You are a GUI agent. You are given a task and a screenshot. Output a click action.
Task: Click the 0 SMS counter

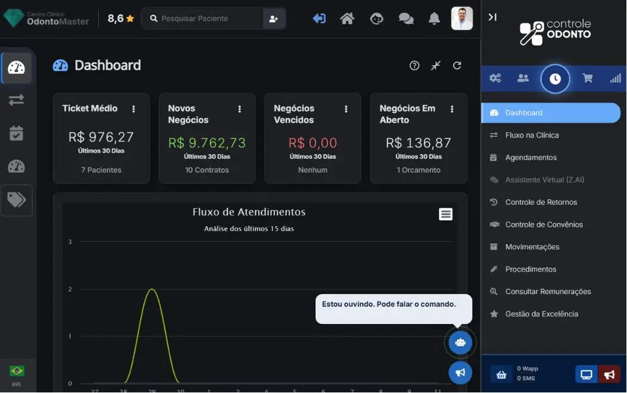point(526,378)
